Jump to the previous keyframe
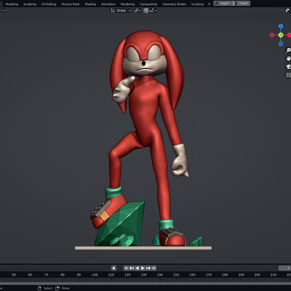 click(x=132, y=268)
